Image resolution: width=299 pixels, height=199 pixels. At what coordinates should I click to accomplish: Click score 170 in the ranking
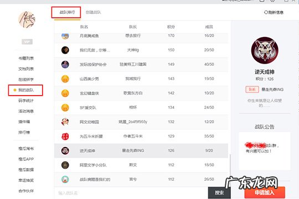pos(171,35)
